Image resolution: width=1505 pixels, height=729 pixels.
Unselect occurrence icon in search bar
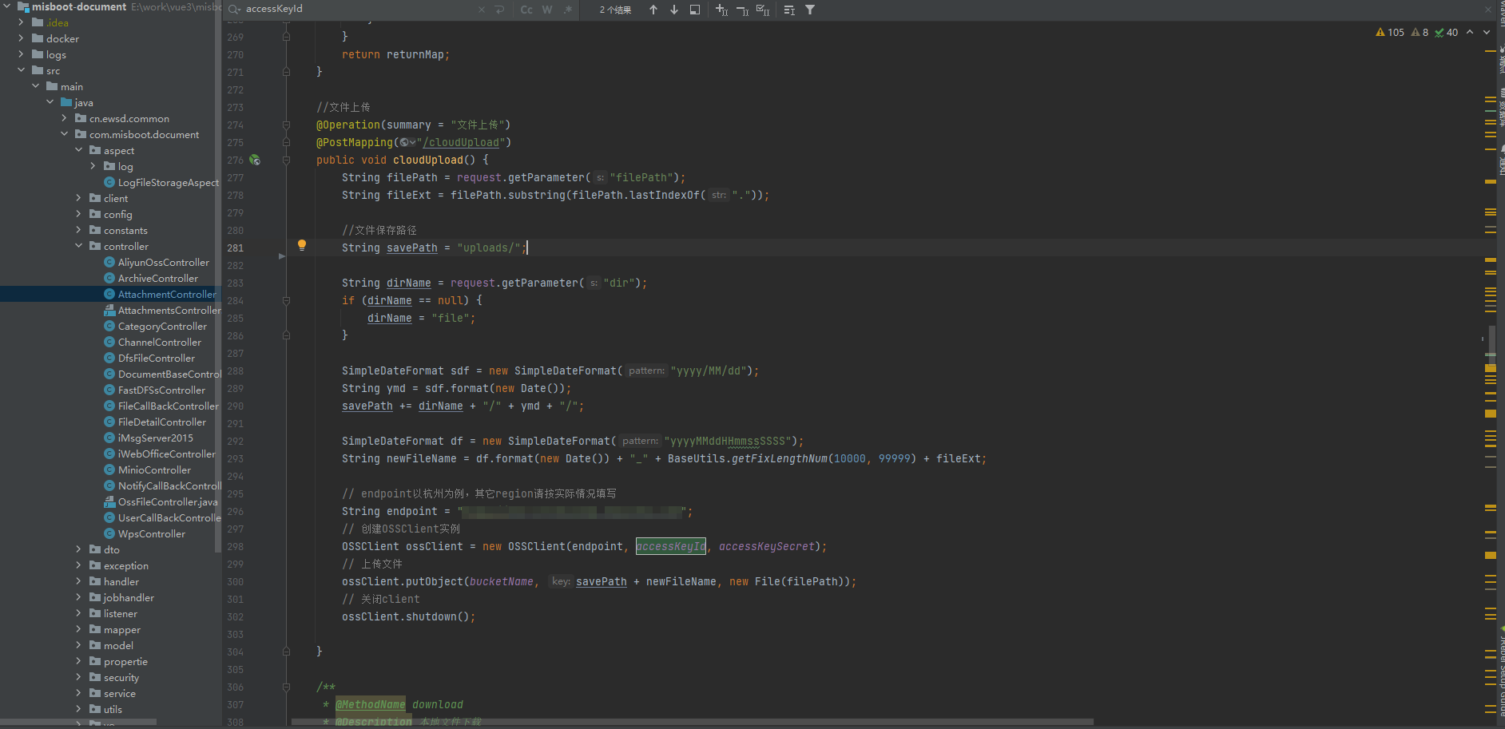coord(742,10)
